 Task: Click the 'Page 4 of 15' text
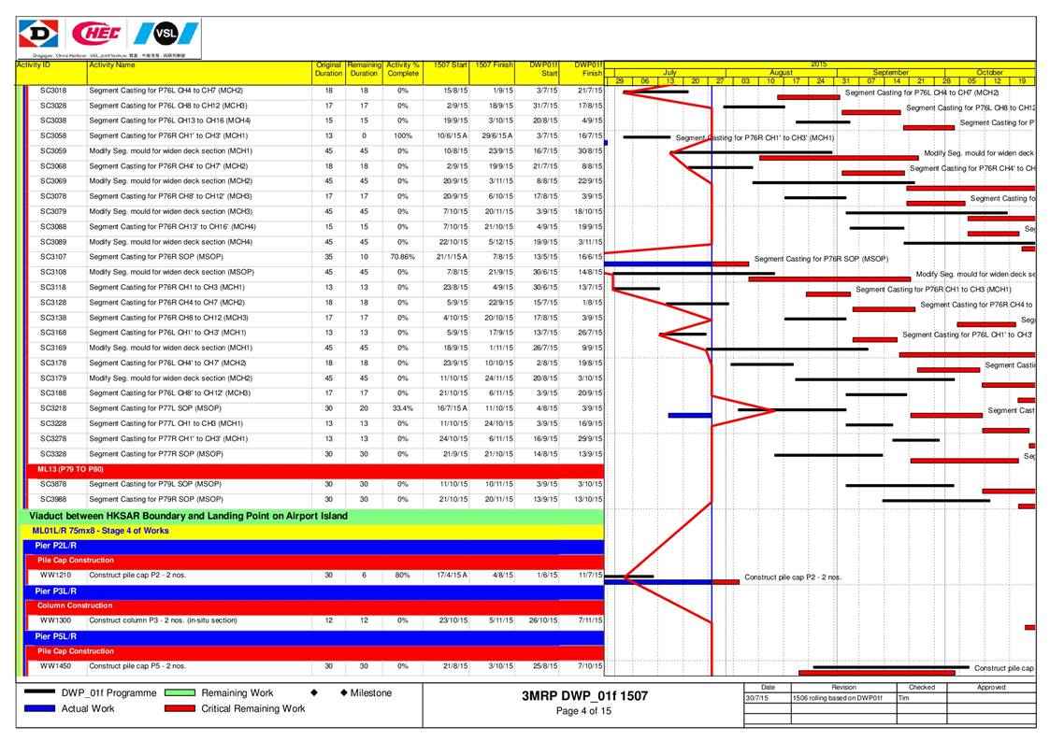[x=583, y=711]
